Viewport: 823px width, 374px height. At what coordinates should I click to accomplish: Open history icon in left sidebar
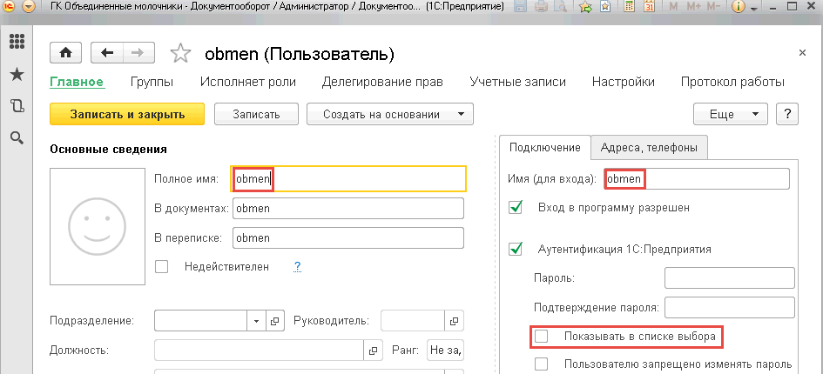(17, 106)
